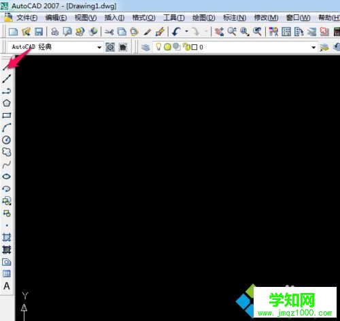Click the Copy to clipboard icon
Screen dimensions: 340x321
point(122,31)
